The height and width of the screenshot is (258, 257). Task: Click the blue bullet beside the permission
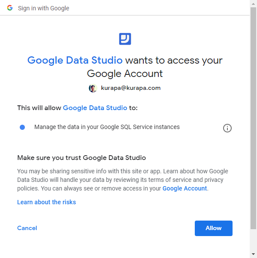tap(22, 127)
